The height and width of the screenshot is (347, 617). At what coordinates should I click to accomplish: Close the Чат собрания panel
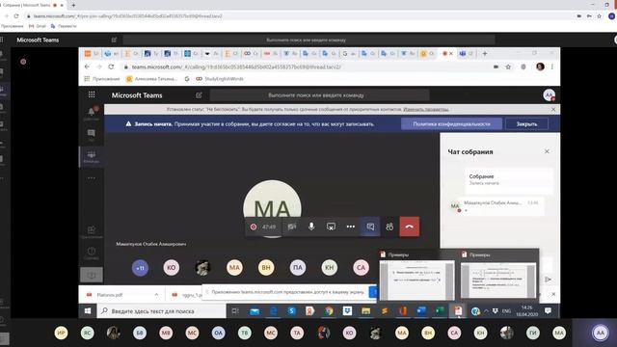click(547, 151)
